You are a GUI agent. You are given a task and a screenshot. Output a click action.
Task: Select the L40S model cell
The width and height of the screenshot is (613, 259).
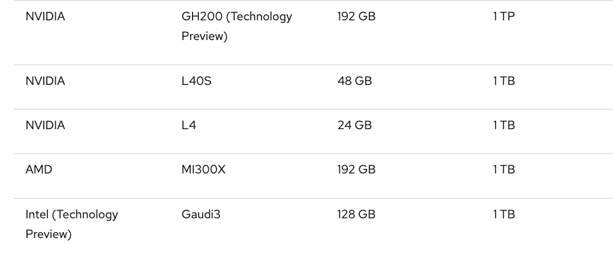(x=196, y=81)
